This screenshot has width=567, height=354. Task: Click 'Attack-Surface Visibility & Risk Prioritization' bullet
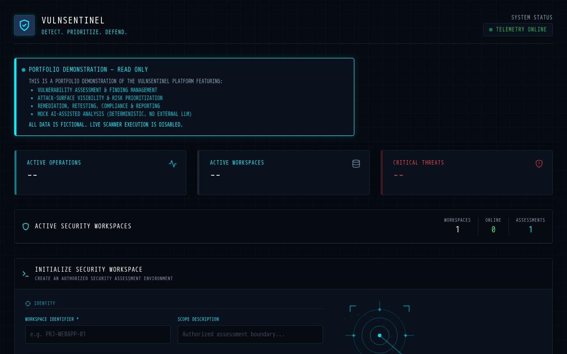click(x=100, y=98)
